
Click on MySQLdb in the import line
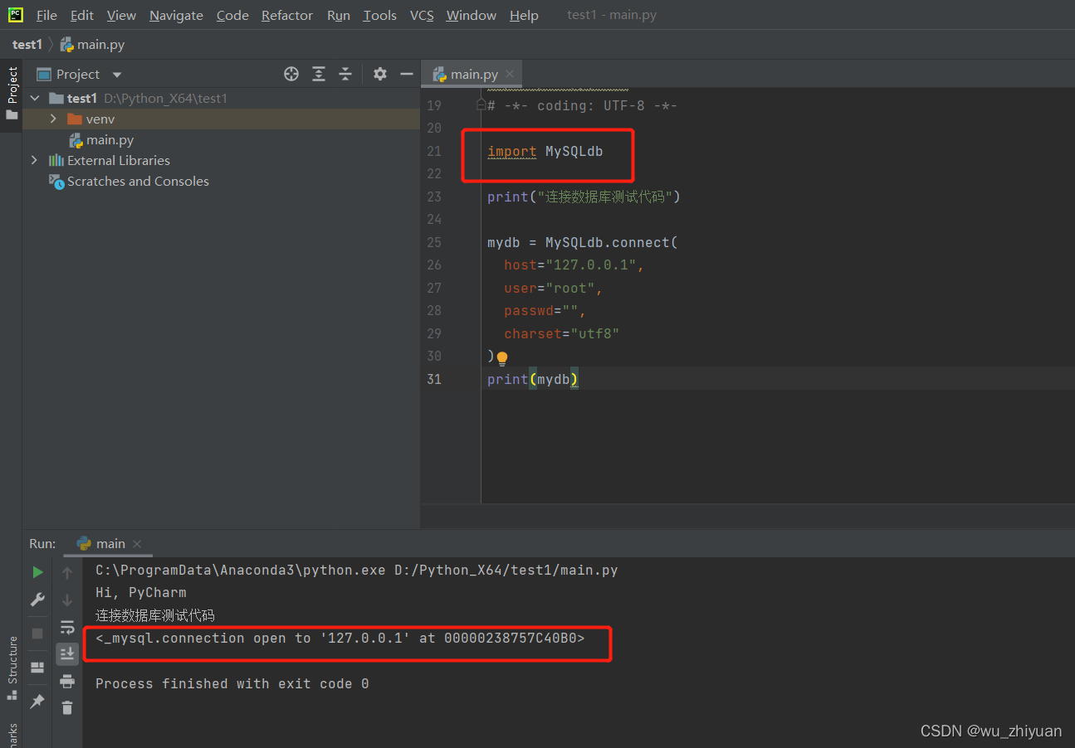pyautogui.click(x=574, y=151)
